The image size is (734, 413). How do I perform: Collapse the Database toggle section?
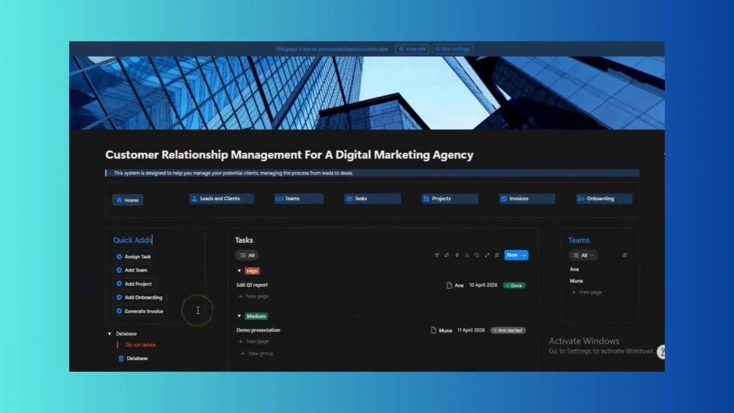tap(109, 334)
